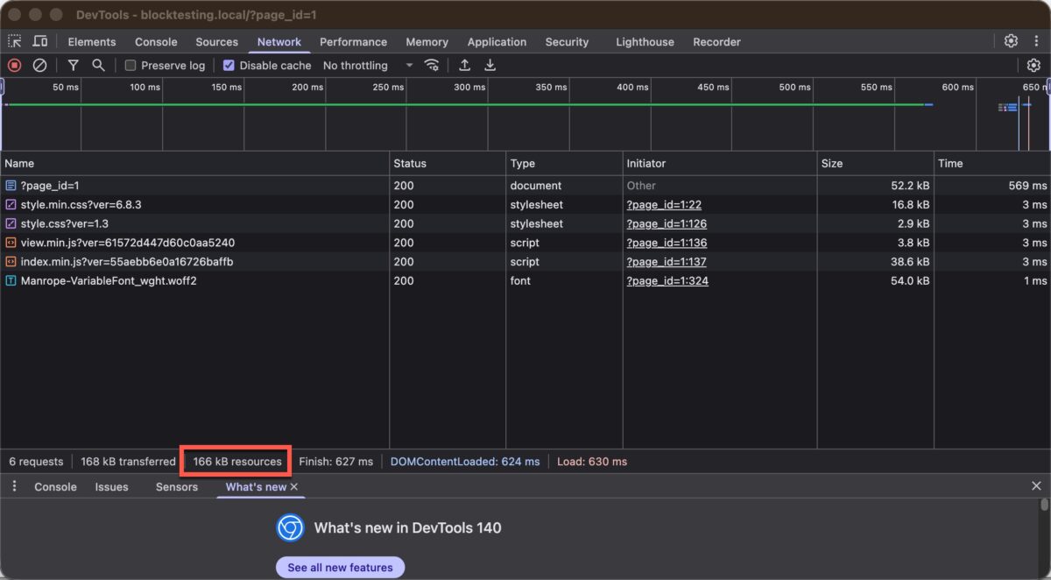The height and width of the screenshot is (580, 1051).
Task: Export the HAR file with the download icon
Action: click(x=490, y=65)
